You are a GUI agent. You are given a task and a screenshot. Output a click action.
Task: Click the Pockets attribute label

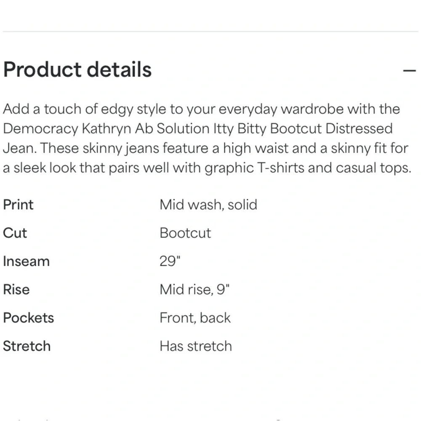coord(28,317)
